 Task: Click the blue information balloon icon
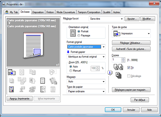click(x=110, y=73)
